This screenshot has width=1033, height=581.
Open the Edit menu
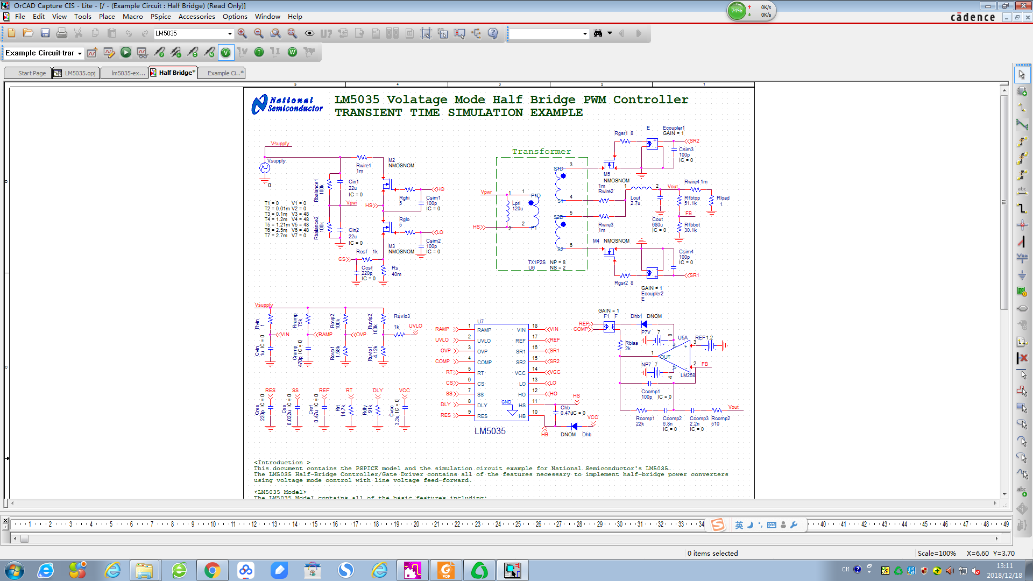(x=39, y=17)
